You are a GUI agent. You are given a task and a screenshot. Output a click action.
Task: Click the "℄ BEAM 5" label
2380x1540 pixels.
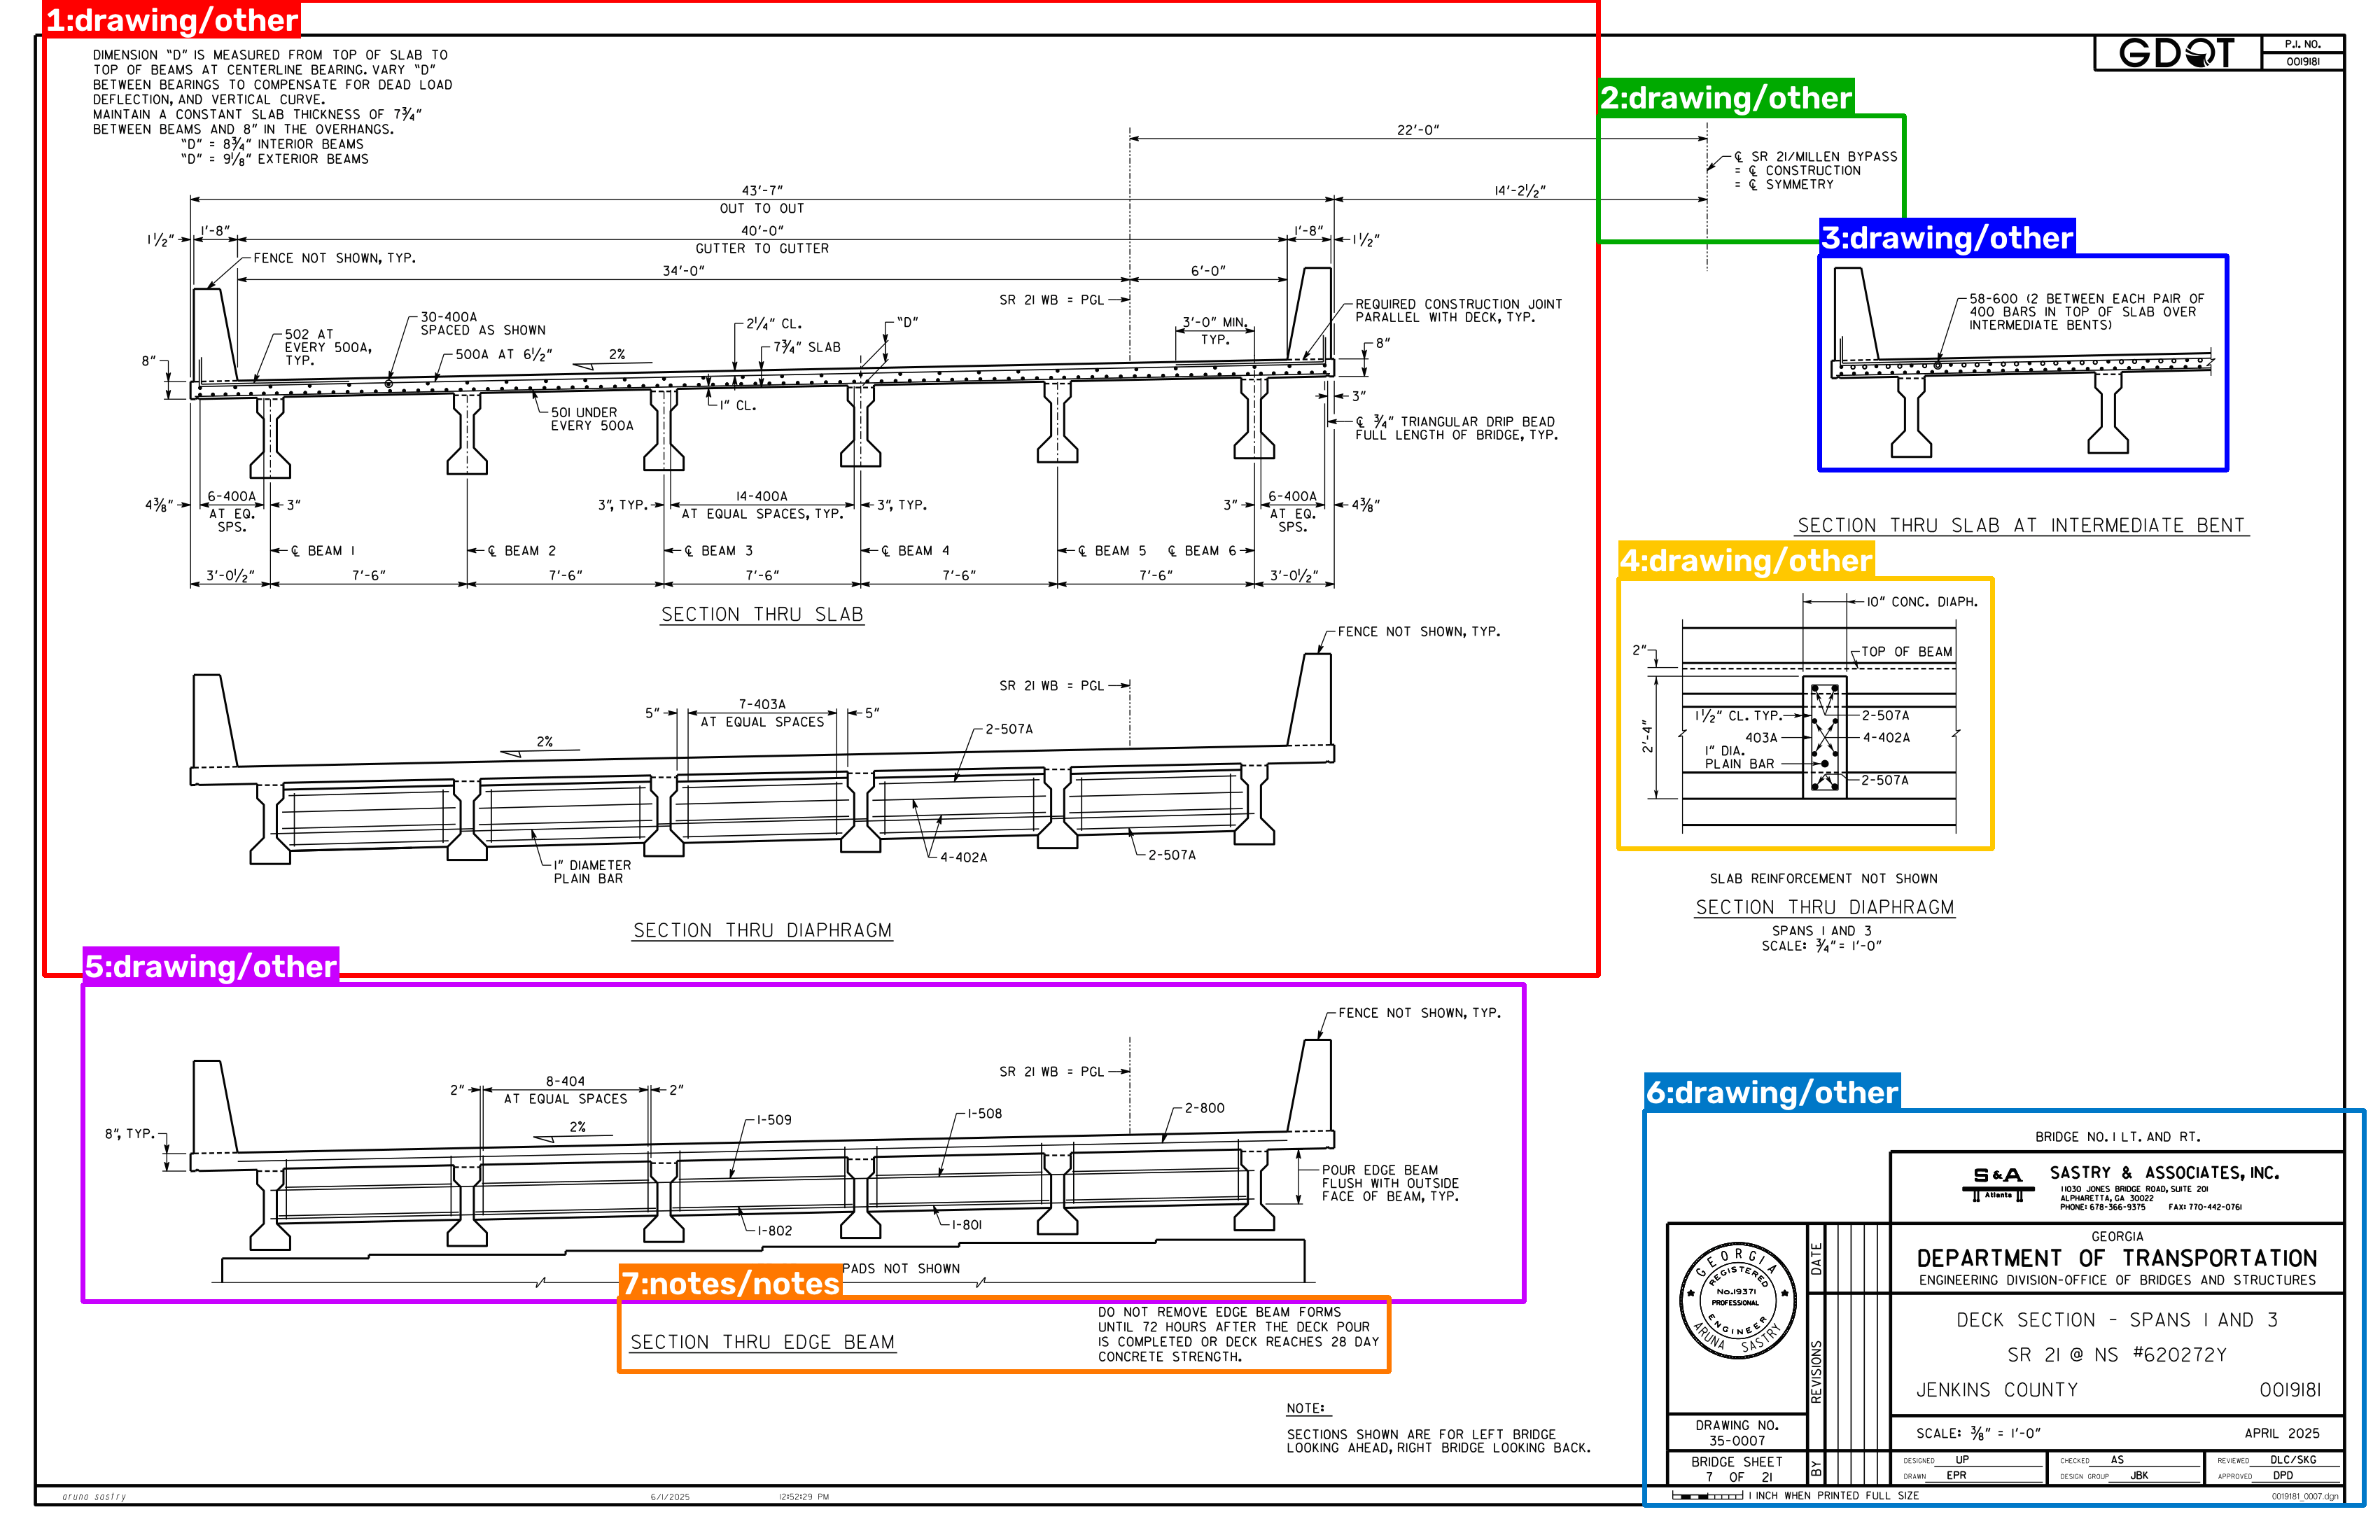tap(1112, 551)
